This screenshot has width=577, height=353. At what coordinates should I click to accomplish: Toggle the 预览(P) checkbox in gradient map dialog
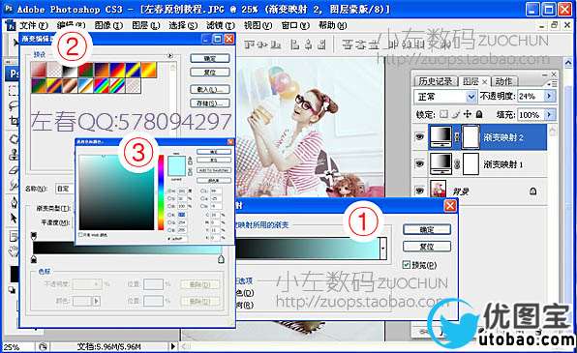tap(407, 265)
